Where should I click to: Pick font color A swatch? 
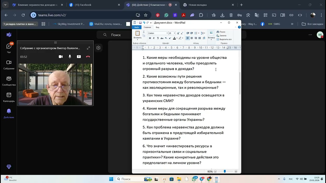pyautogui.click(x=175, y=38)
